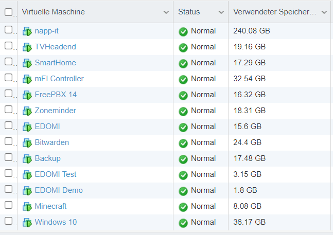Click the VM icon beside napp-it
Image resolution: width=333 pixels, height=235 pixels.
(27, 31)
